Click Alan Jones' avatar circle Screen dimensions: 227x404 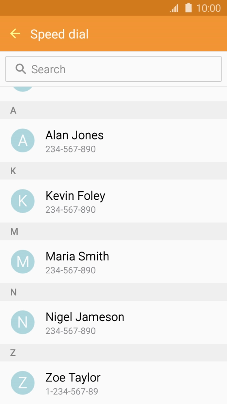23,141
